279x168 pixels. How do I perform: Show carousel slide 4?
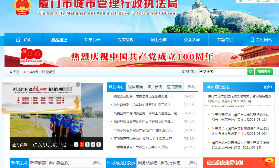click(93, 144)
